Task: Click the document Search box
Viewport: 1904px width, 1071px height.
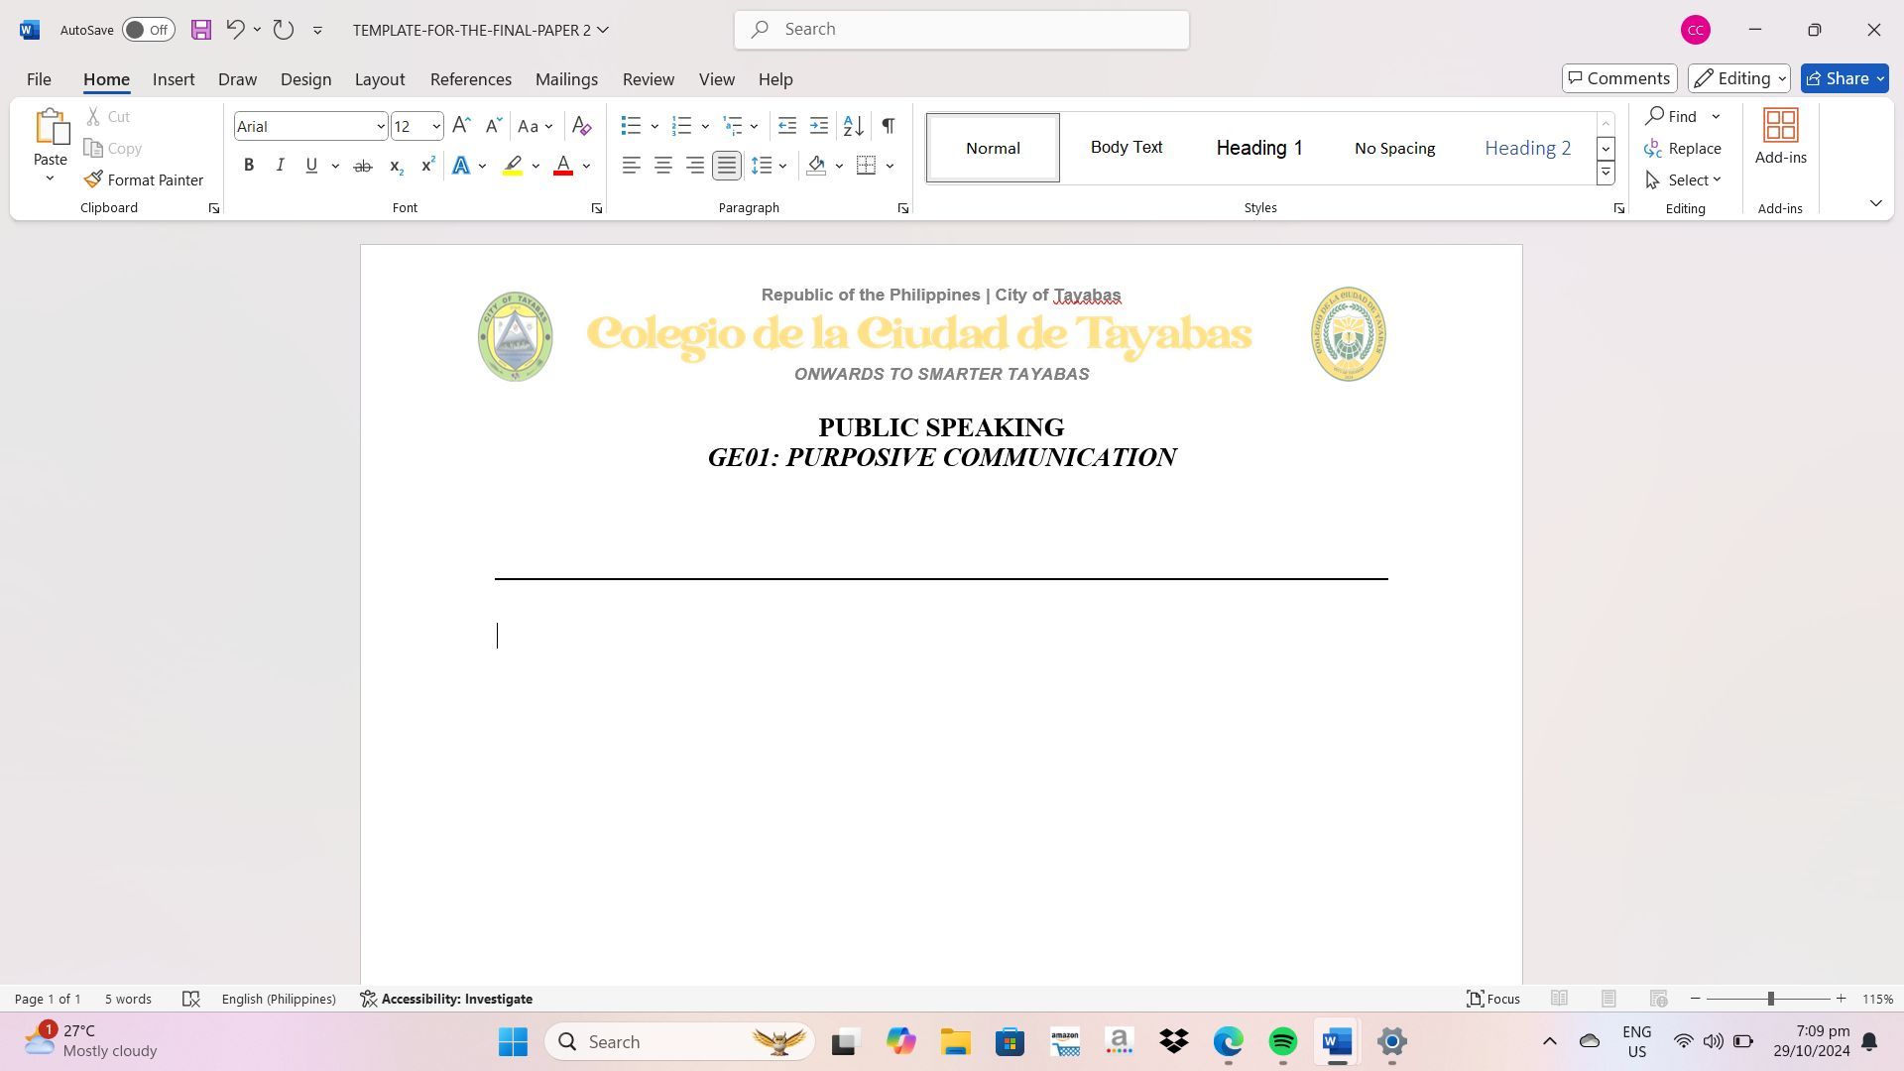Action: coord(961,30)
